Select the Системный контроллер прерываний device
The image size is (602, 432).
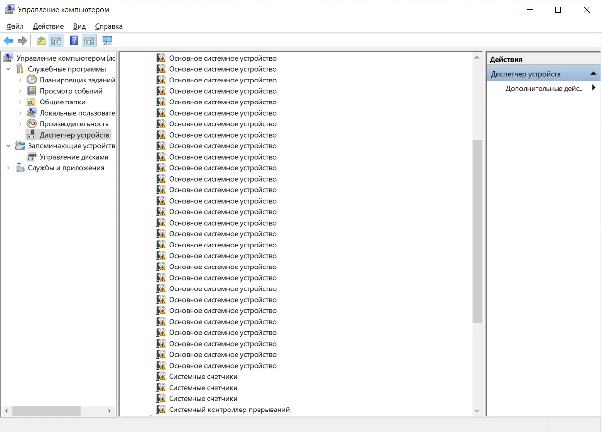(229, 410)
